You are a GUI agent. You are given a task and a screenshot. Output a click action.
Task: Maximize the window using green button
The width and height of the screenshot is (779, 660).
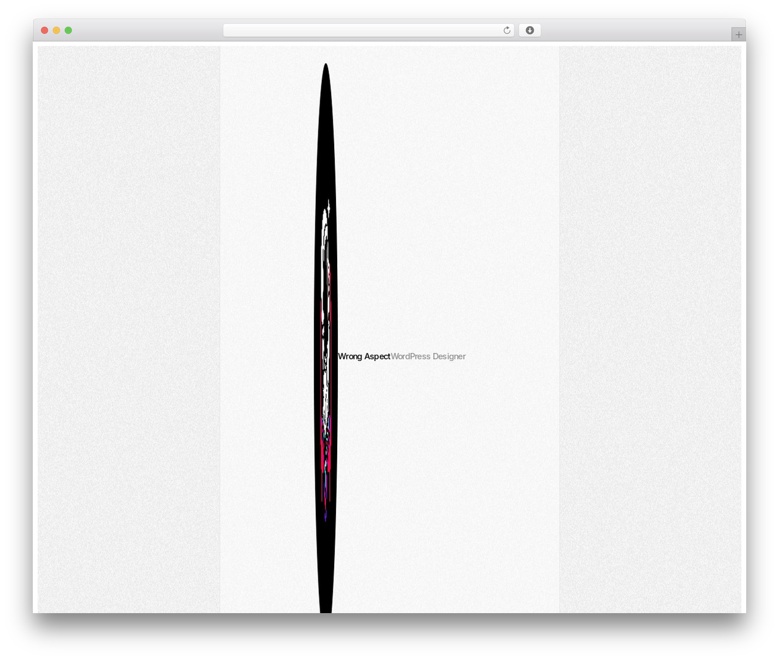(x=68, y=30)
